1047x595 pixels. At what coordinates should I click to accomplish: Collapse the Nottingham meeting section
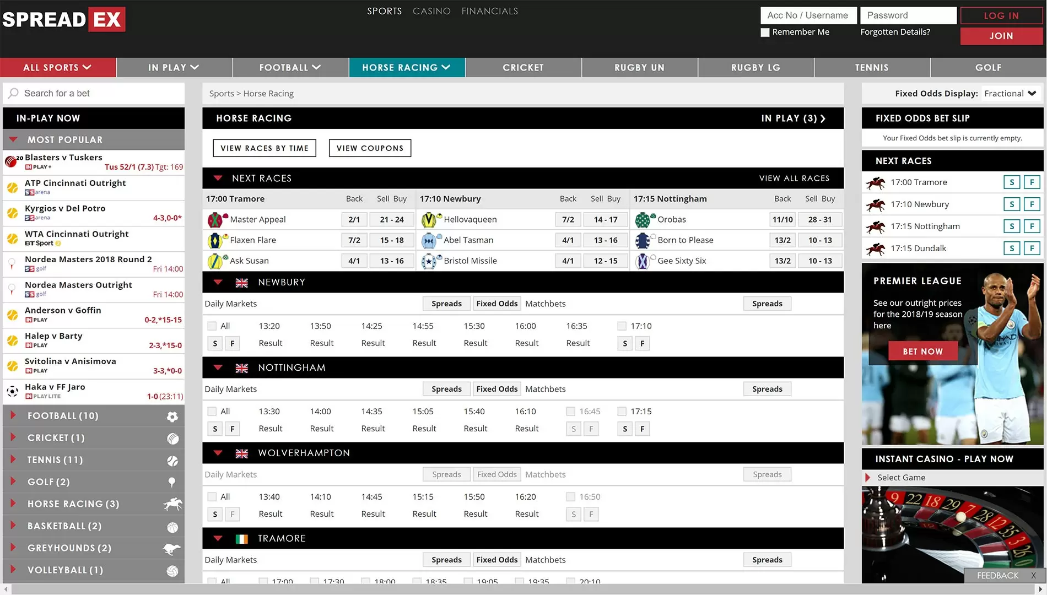pyautogui.click(x=218, y=367)
